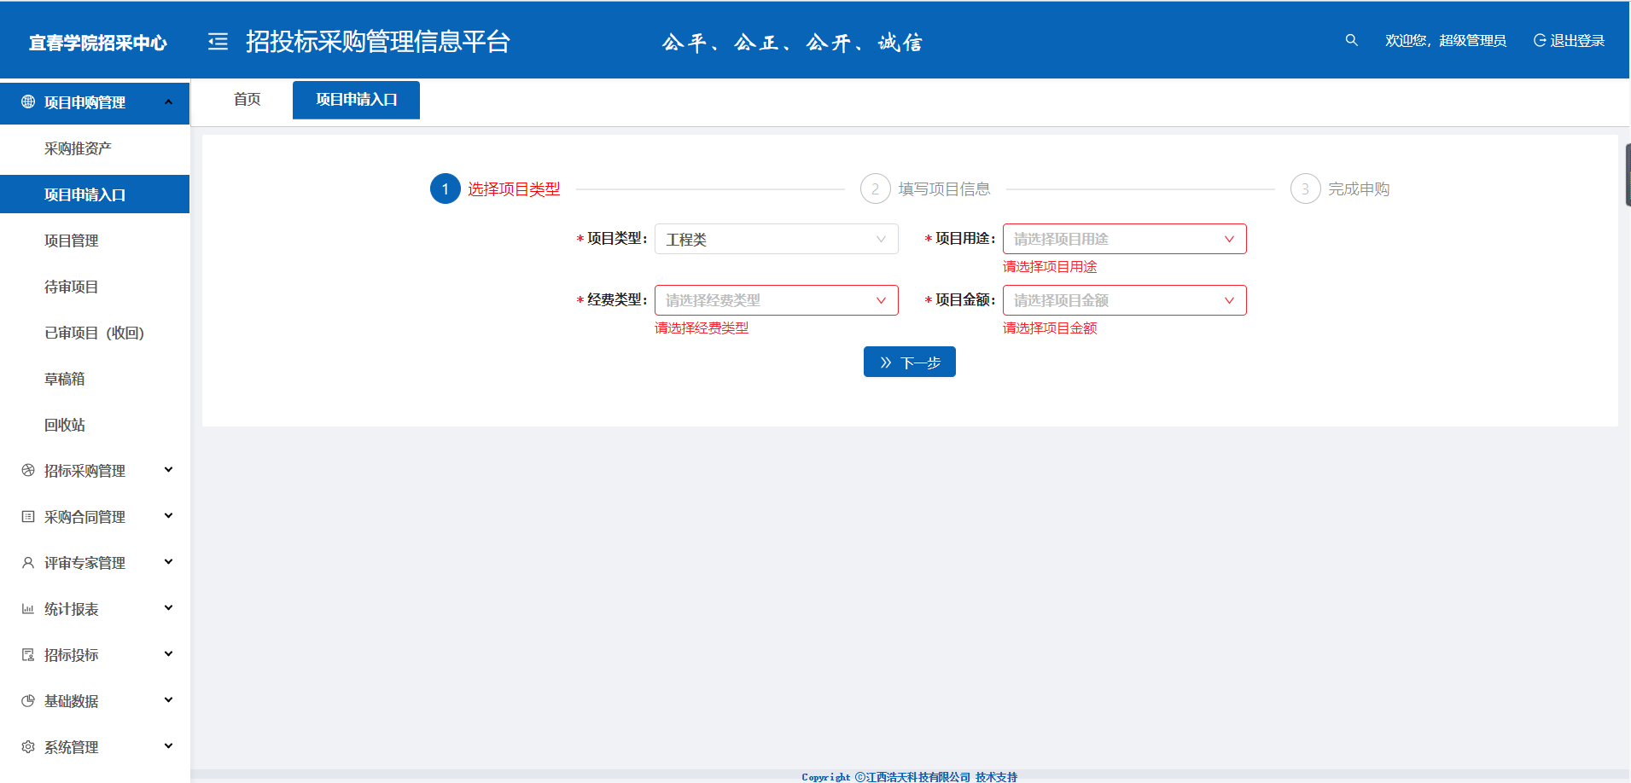Click step 2 circle 填写项目信息
1631x783 pixels.
[x=875, y=189]
